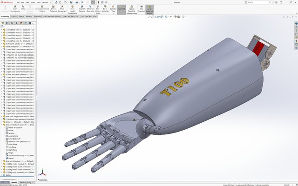Click Exploded View tool
Viewport: 298px width, 186px height.
(x=113, y=9)
